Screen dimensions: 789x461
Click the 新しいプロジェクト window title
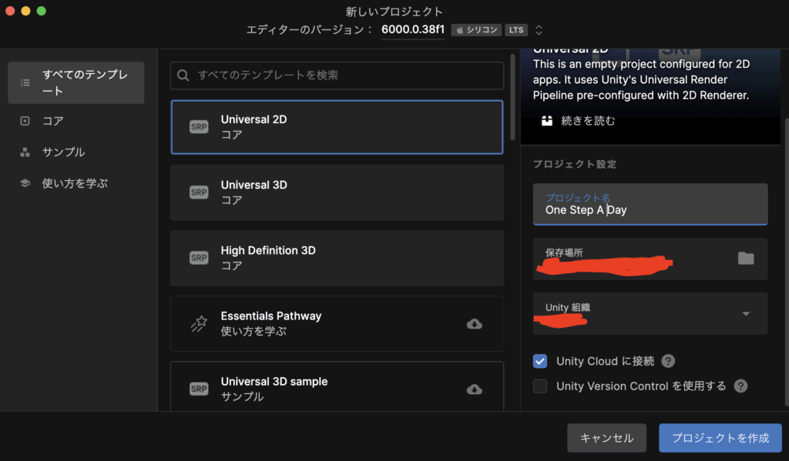[x=394, y=11]
